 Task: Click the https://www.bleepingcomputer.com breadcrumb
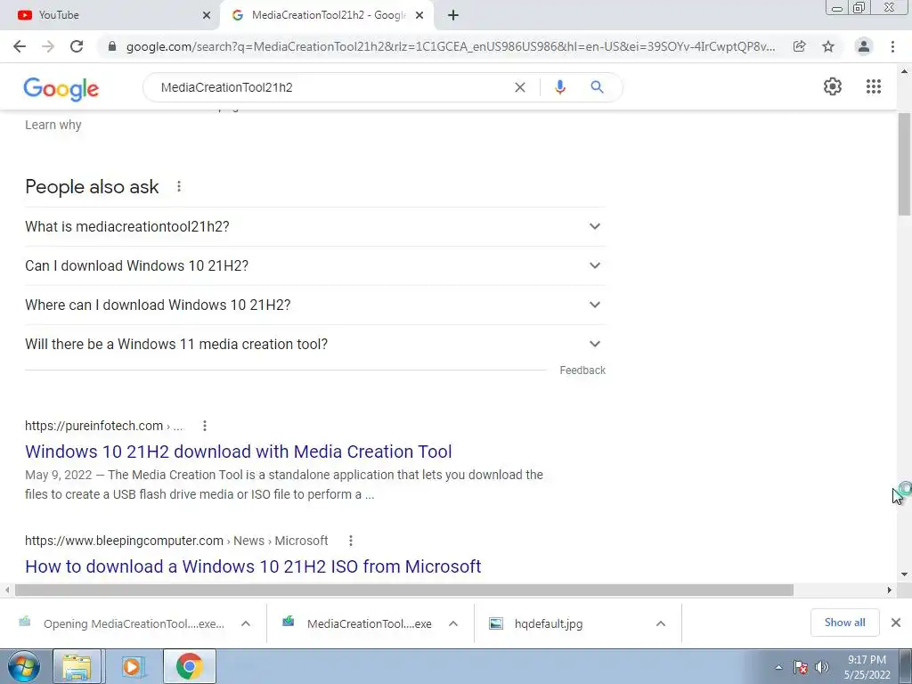tap(124, 541)
